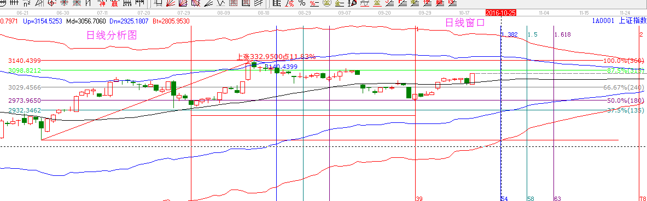The height and width of the screenshot is (201, 647).
Task: Select the red Gann fan lines tool
Action: tap(171, 3)
